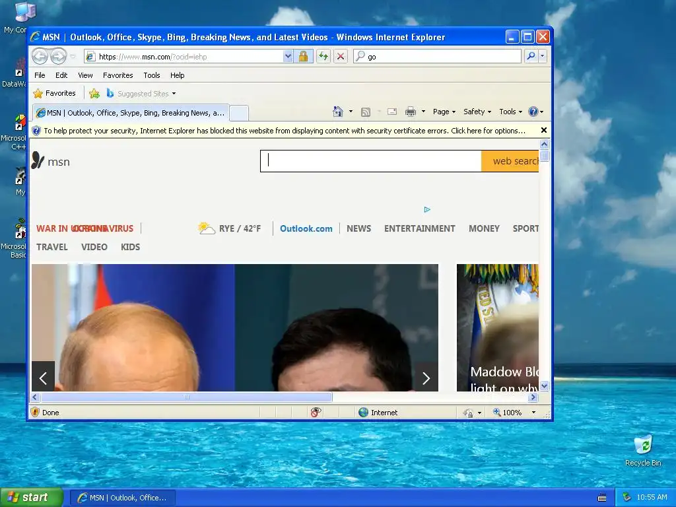
Task: Close the security information bar
Action: coord(544,130)
